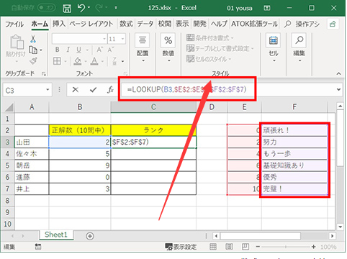Open the ファイル (File) tab

point(14,24)
